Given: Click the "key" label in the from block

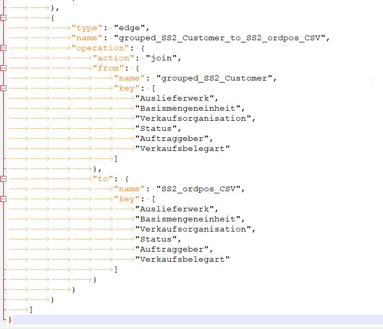Looking at the screenshot, I should 127,88.
